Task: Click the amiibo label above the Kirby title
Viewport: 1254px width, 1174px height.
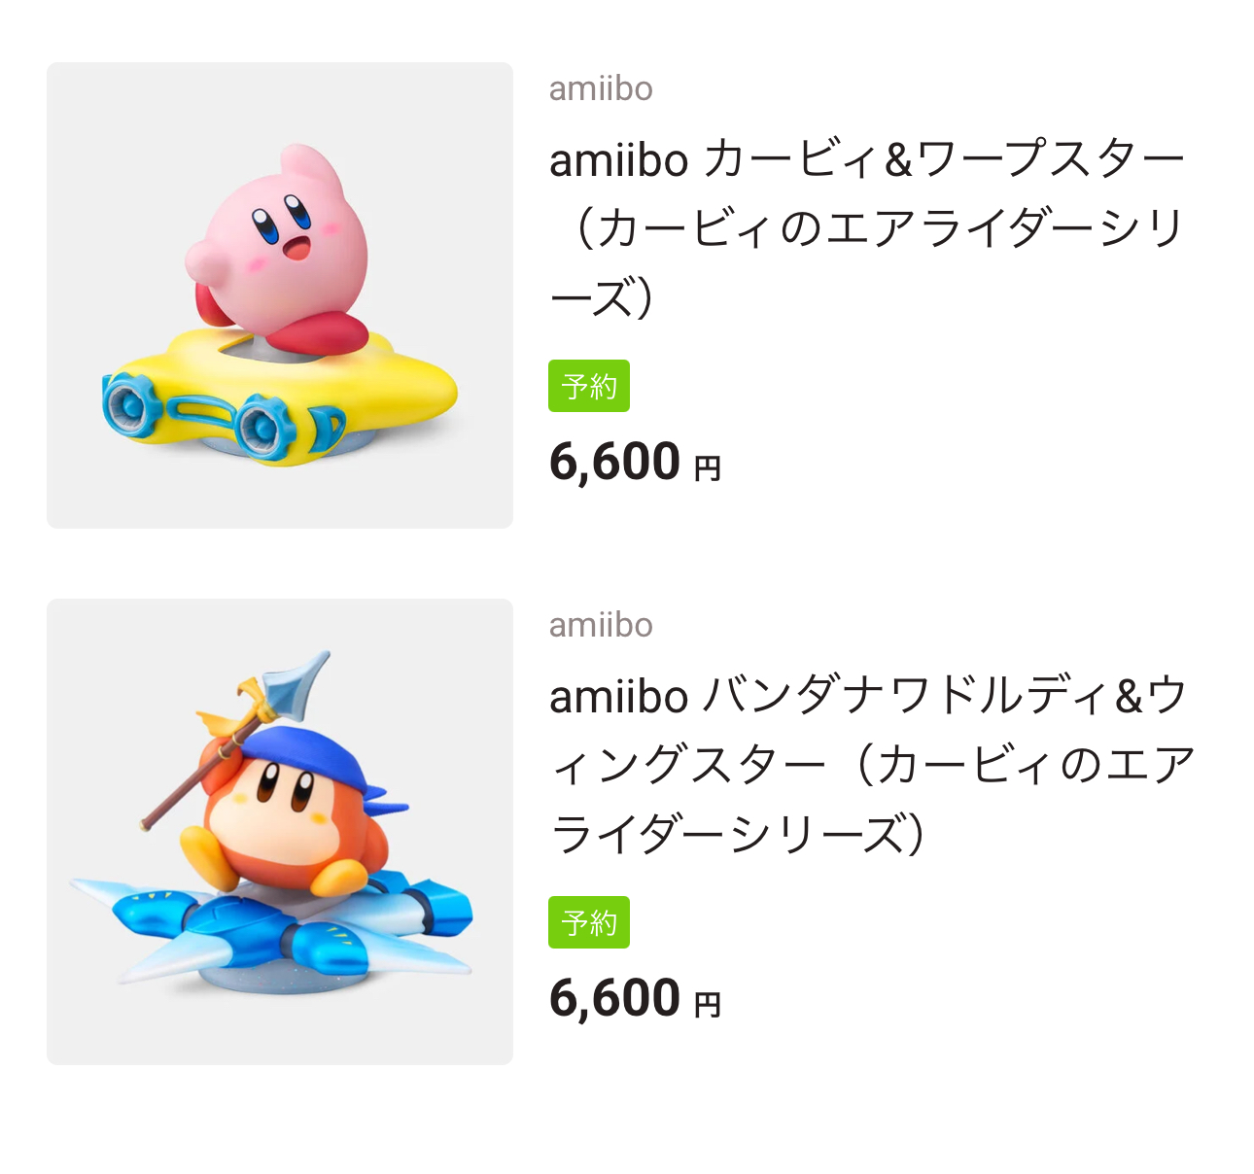Action: pyautogui.click(x=601, y=88)
